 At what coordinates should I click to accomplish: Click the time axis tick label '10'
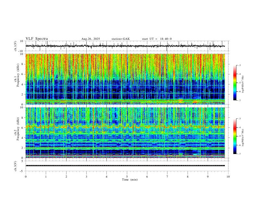228,177
